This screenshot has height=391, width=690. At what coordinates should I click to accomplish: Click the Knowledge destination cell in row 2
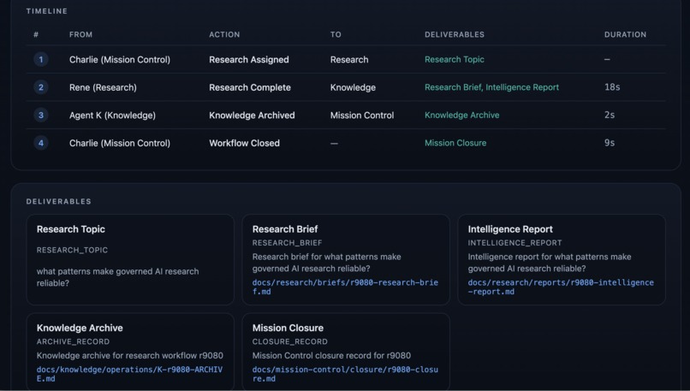point(353,87)
